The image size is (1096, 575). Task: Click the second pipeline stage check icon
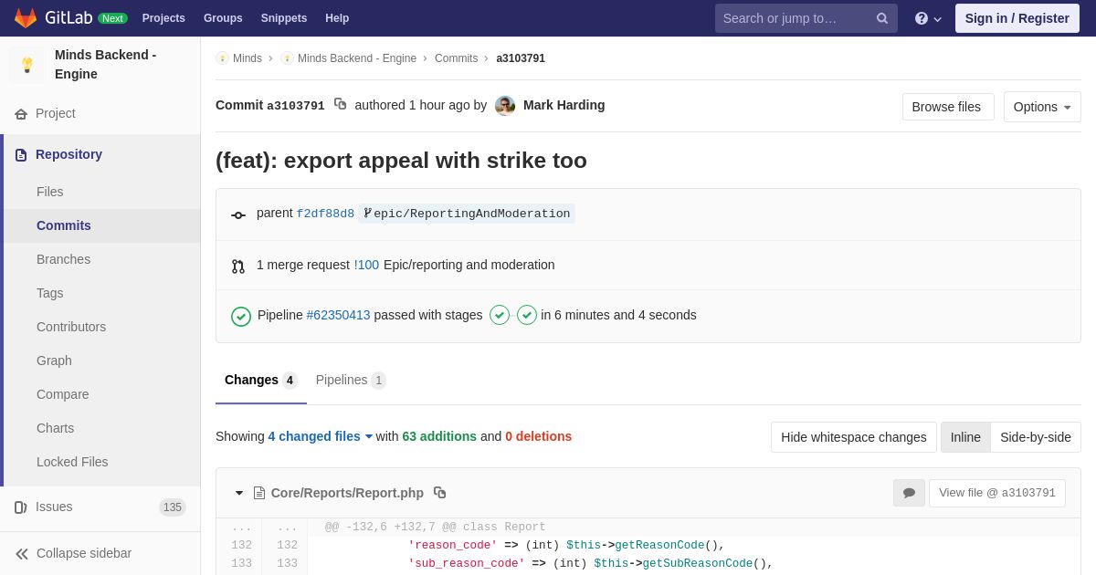(527, 315)
